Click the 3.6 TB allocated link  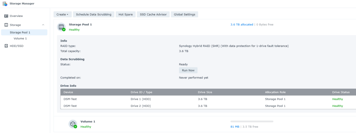242,25
